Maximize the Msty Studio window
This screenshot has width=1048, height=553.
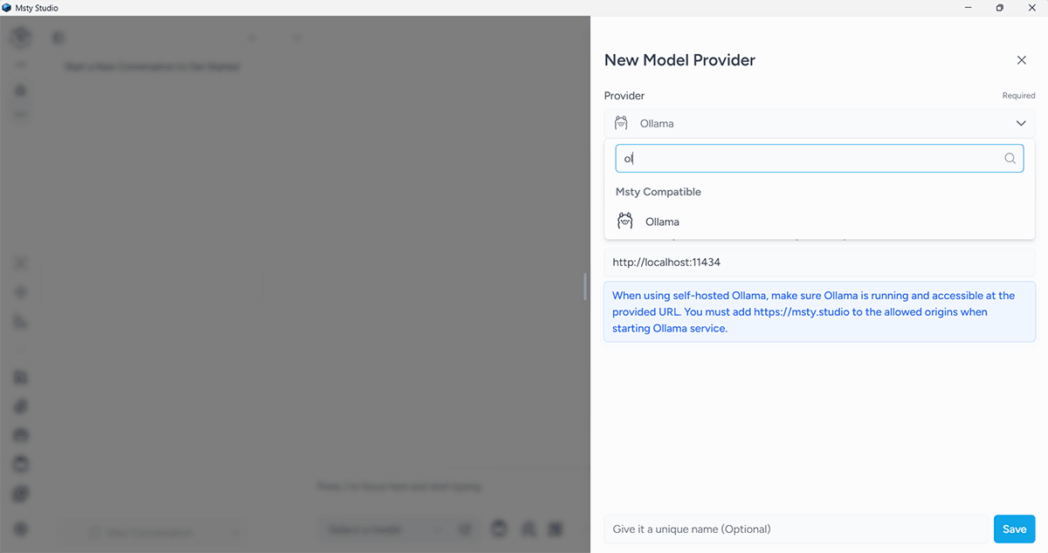[1000, 8]
